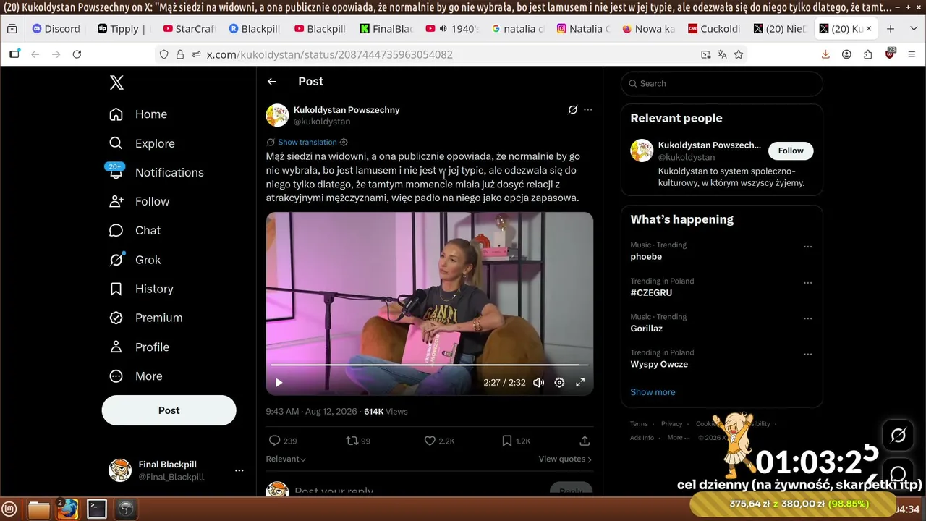Open the Privacy footer link
Viewport: 926px width, 521px height.
[x=671, y=424]
